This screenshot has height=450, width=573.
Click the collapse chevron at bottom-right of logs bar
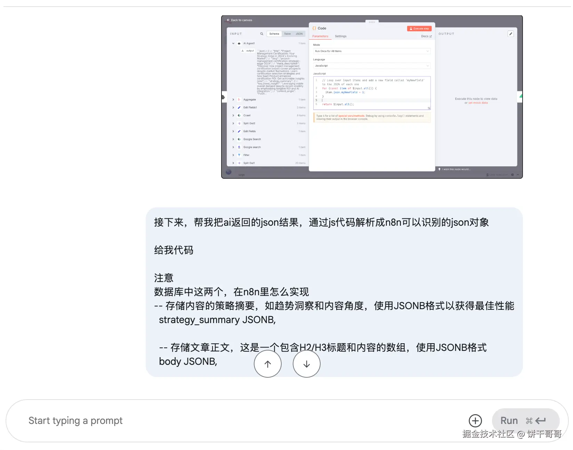[x=518, y=175]
